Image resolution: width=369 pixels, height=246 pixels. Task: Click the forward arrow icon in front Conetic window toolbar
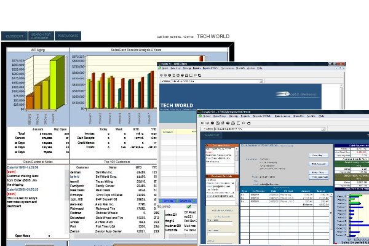pyautogui.click(x=207, y=123)
